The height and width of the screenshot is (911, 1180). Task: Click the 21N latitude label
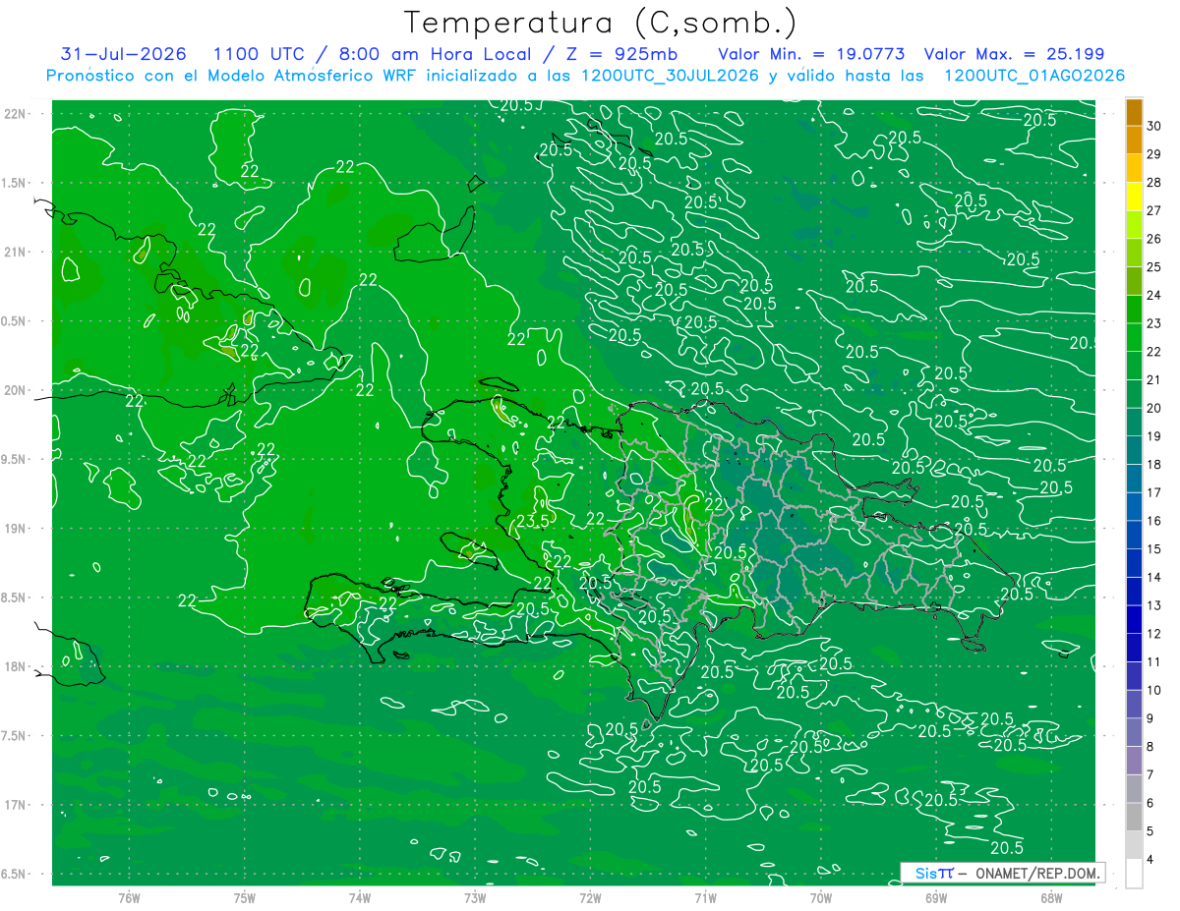pyautogui.click(x=16, y=252)
